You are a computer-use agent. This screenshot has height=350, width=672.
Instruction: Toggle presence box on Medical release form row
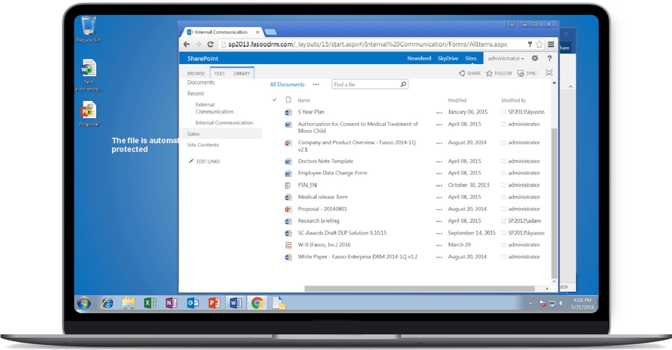point(504,197)
